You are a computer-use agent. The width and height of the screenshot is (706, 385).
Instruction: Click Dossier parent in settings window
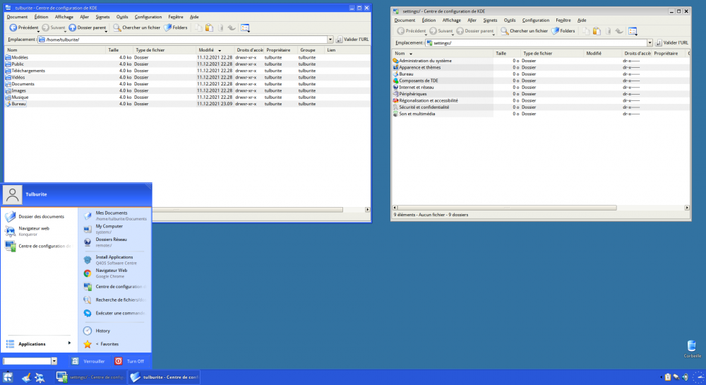pyautogui.click(x=475, y=31)
